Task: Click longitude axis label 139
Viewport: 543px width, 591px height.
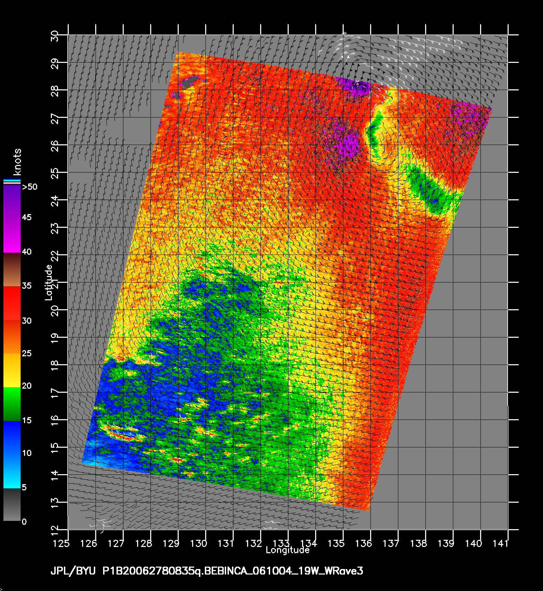Action: click(446, 544)
